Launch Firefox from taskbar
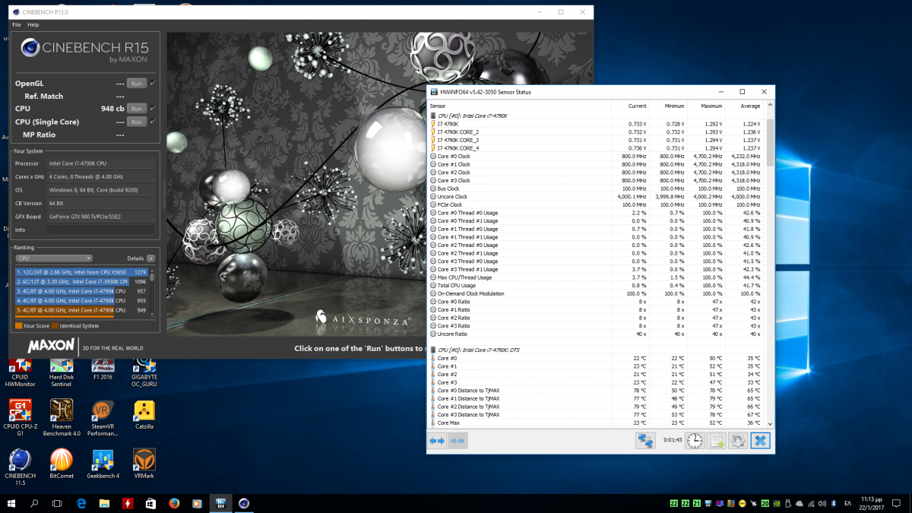The height and width of the screenshot is (513, 912). 174,503
